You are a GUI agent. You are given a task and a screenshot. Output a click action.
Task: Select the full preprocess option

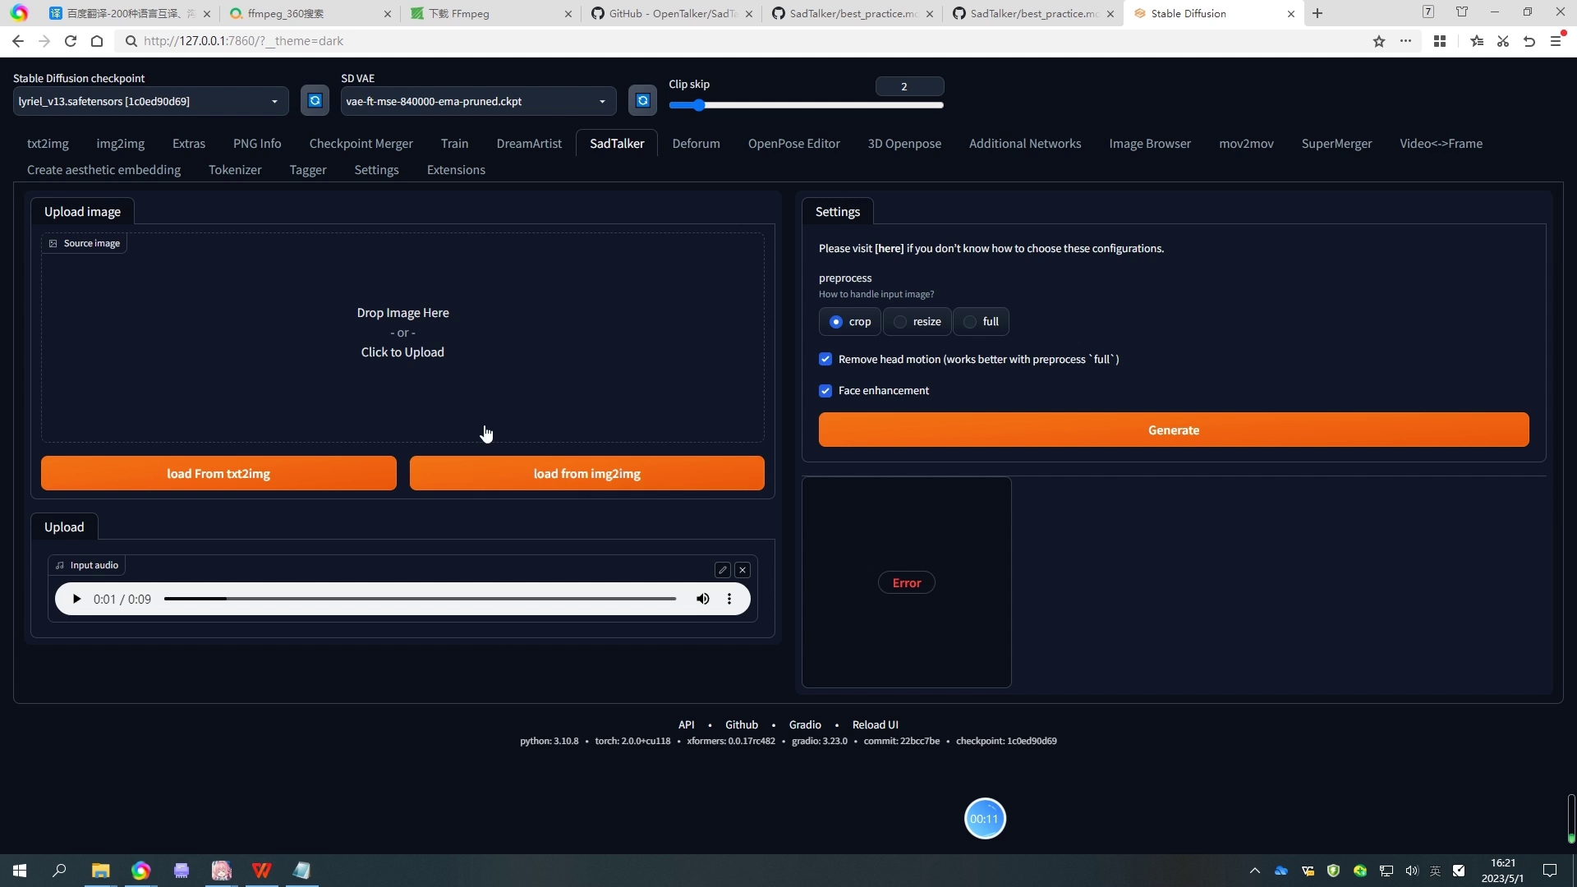coord(982,322)
